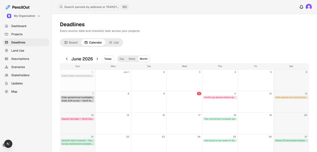Open the Stakeholders page
The height and width of the screenshot is (152, 317).
tap(20, 75)
